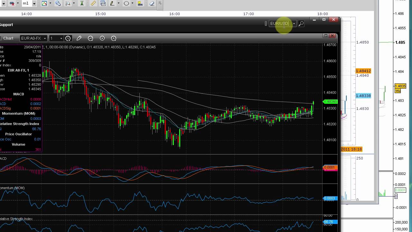Image resolution: width=412 pixels, height=232 pixels.
Task: Click the magnifier search button beside EUR/USD
Action: (x=301, y=24)
